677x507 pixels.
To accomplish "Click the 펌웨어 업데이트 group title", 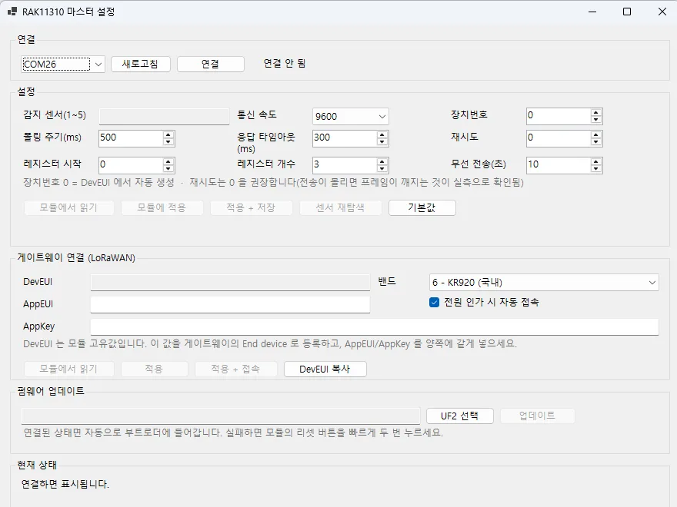I will 51,391.
